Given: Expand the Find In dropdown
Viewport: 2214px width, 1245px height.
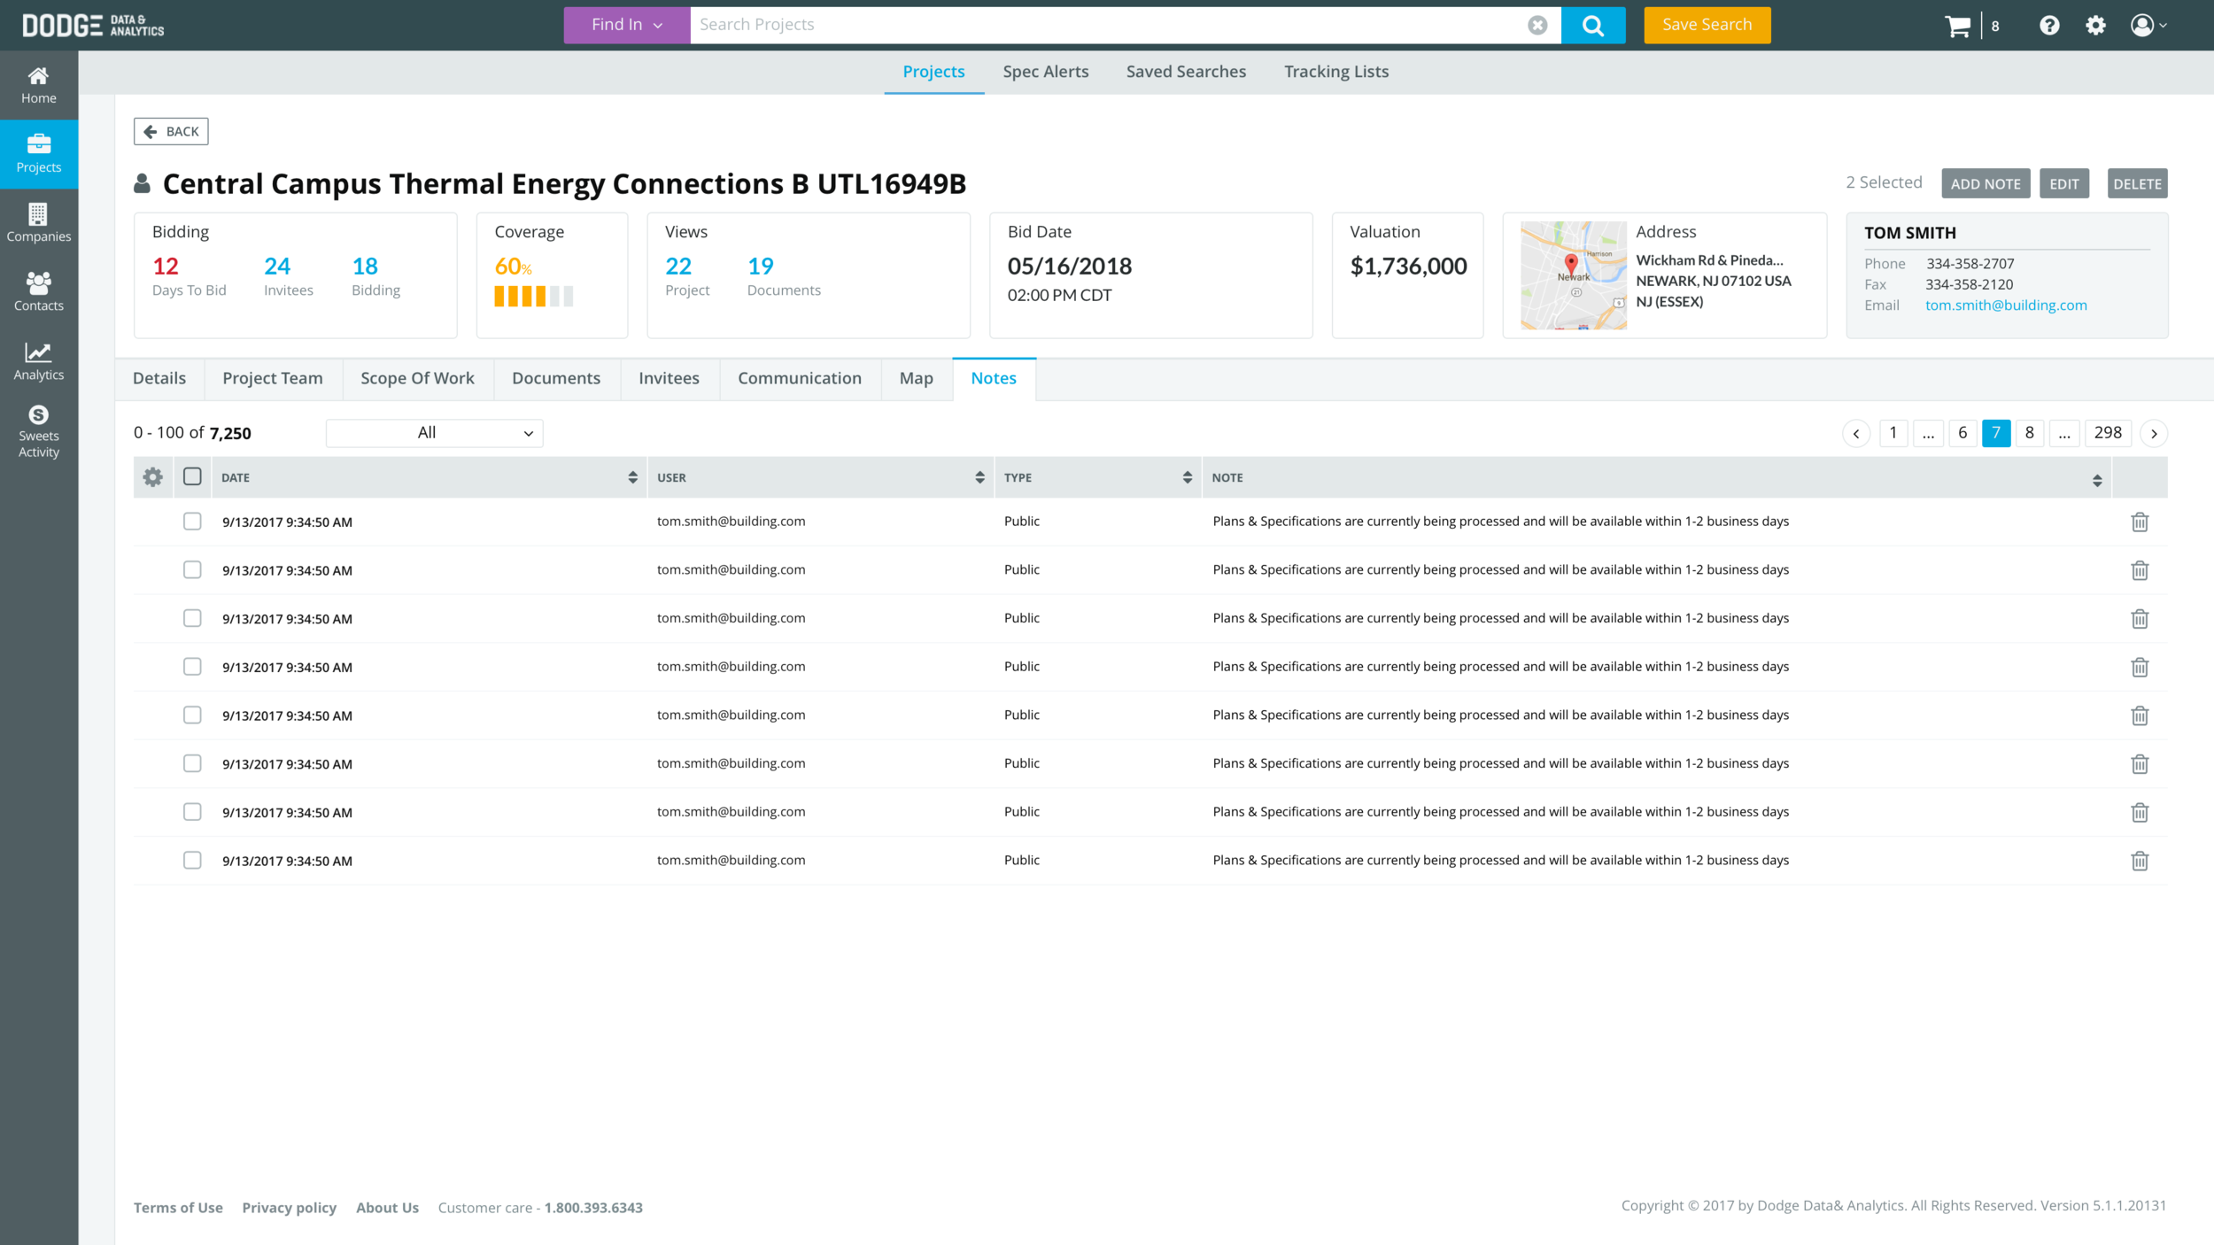Looking at the screenshot, I should coord(626,26).
